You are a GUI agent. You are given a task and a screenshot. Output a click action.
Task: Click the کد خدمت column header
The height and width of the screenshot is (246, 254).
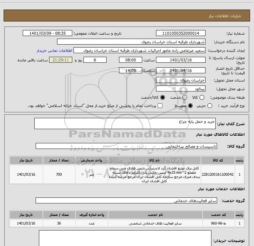tap(218, 215)
